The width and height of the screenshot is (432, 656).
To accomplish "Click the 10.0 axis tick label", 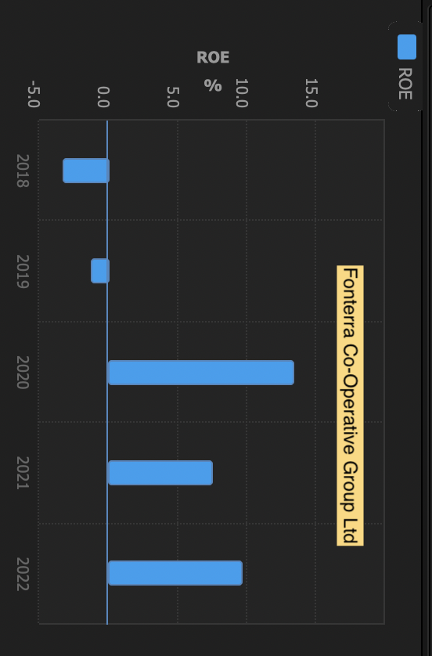I will [x=242, y=93].
